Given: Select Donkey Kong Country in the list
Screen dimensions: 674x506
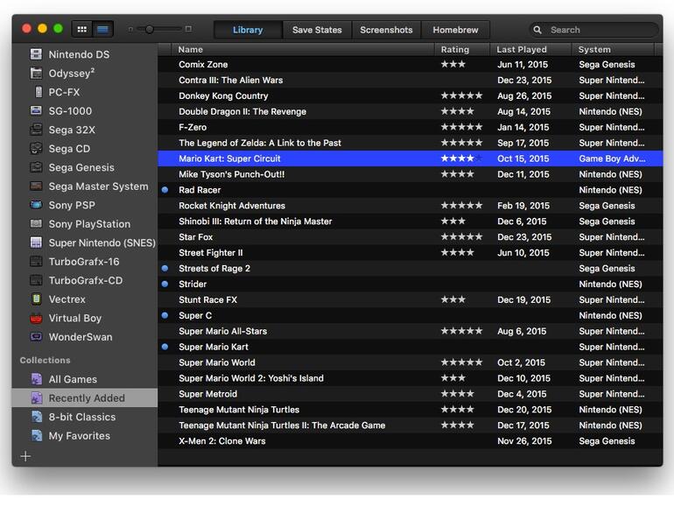Looking at the screenshot, I should (410, 95).
